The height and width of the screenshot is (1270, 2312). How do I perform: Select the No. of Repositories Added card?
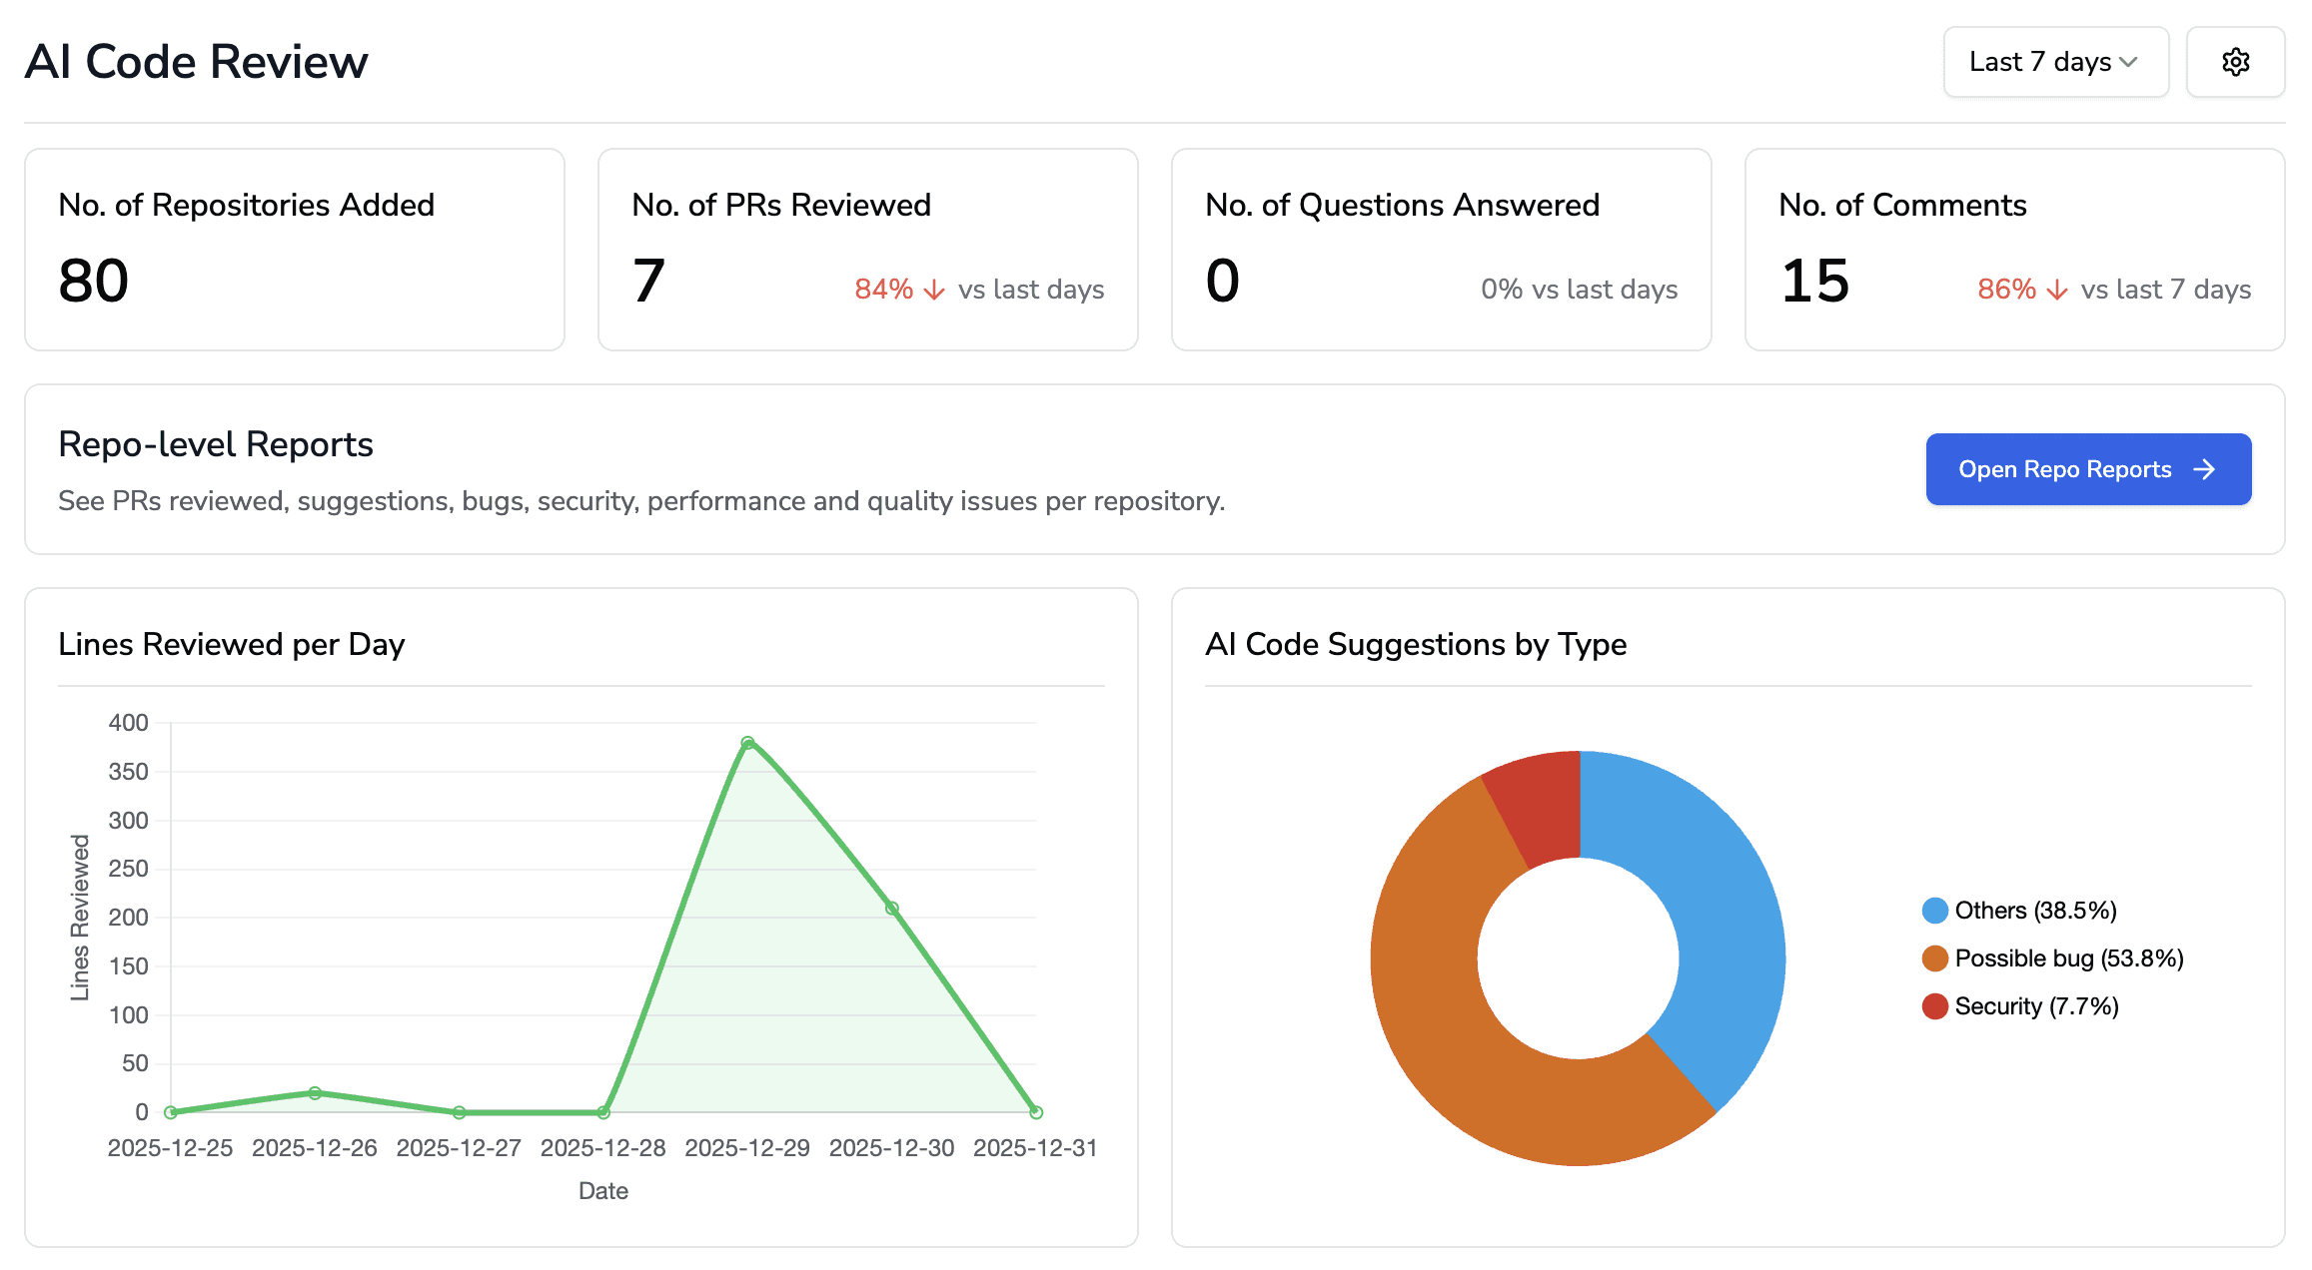(x=295, y=250)
